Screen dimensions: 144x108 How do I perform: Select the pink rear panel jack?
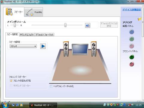[131, 46]
